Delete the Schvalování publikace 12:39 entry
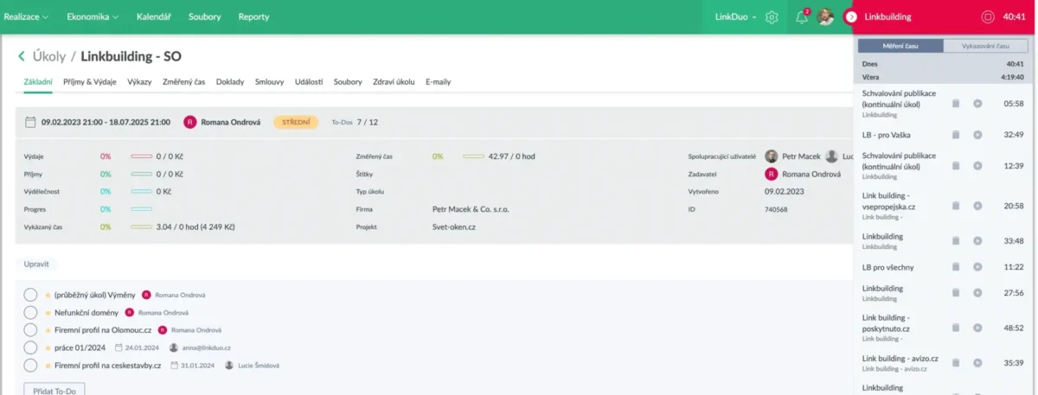The width and height of the screenshot is (1038, 395). (956, 165)
